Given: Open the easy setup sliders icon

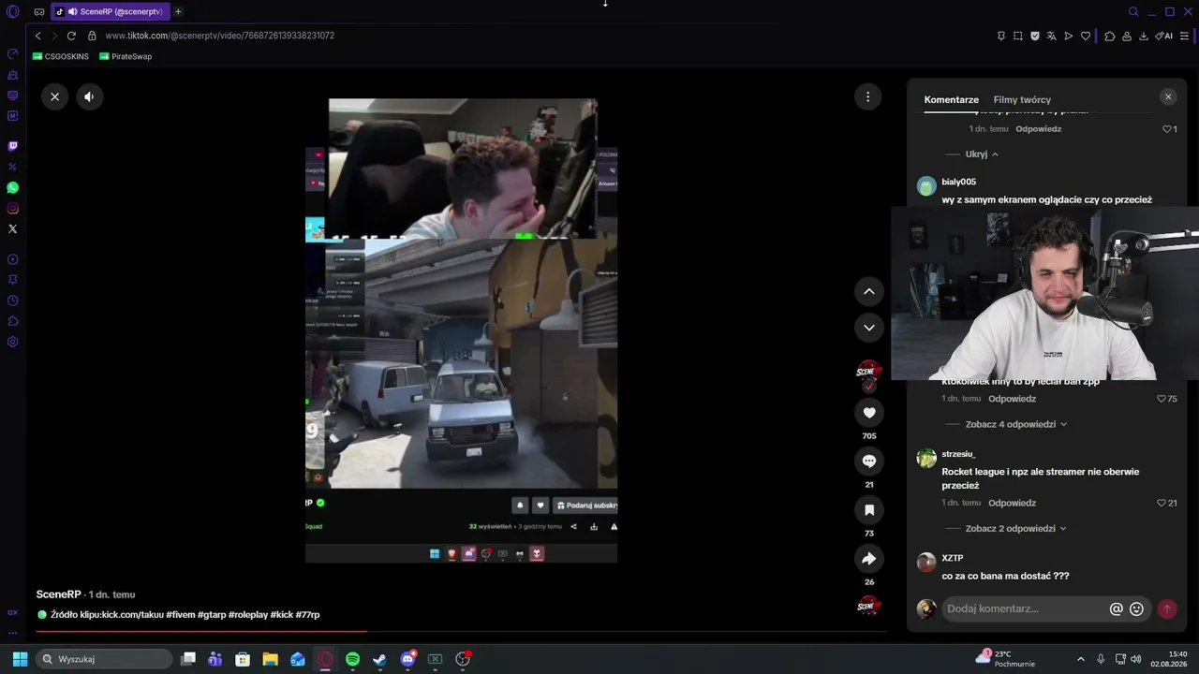Looking at the screenshot, I should click(x=1185, y=36).
